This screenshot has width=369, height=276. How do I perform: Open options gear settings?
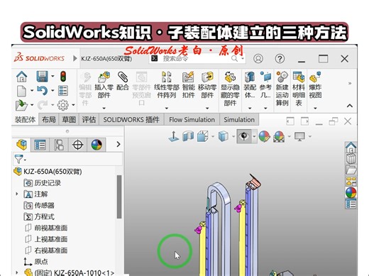pos(63,105)
